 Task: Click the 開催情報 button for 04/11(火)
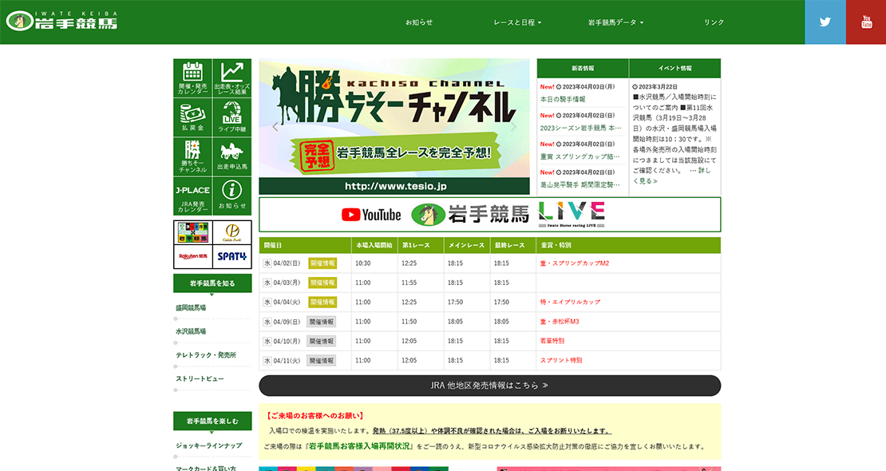coord(322,361)
